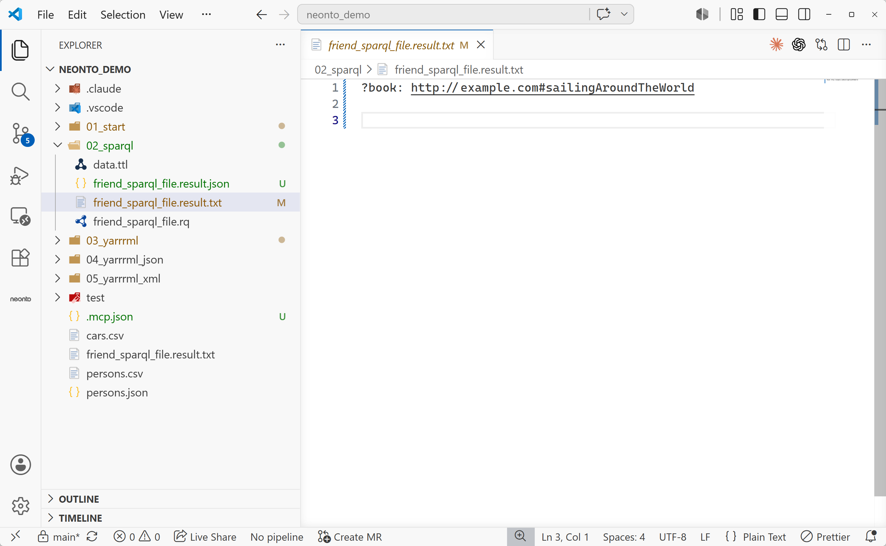The width and height of the screenshot is (886, 546).
Task: Open the Extensions view
Action: 20,258
